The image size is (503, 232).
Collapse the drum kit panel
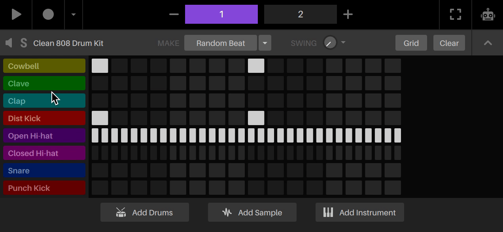(487, 43)
